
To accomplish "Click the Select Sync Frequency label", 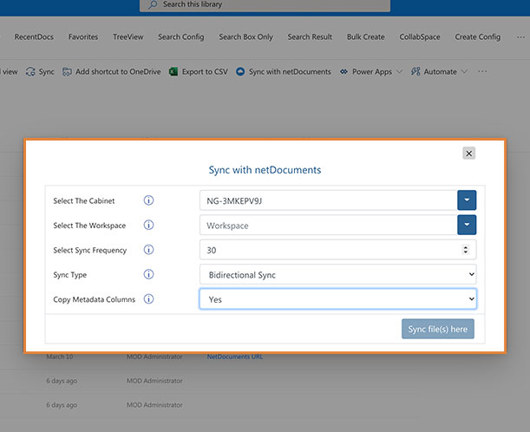I will point(90,250).
